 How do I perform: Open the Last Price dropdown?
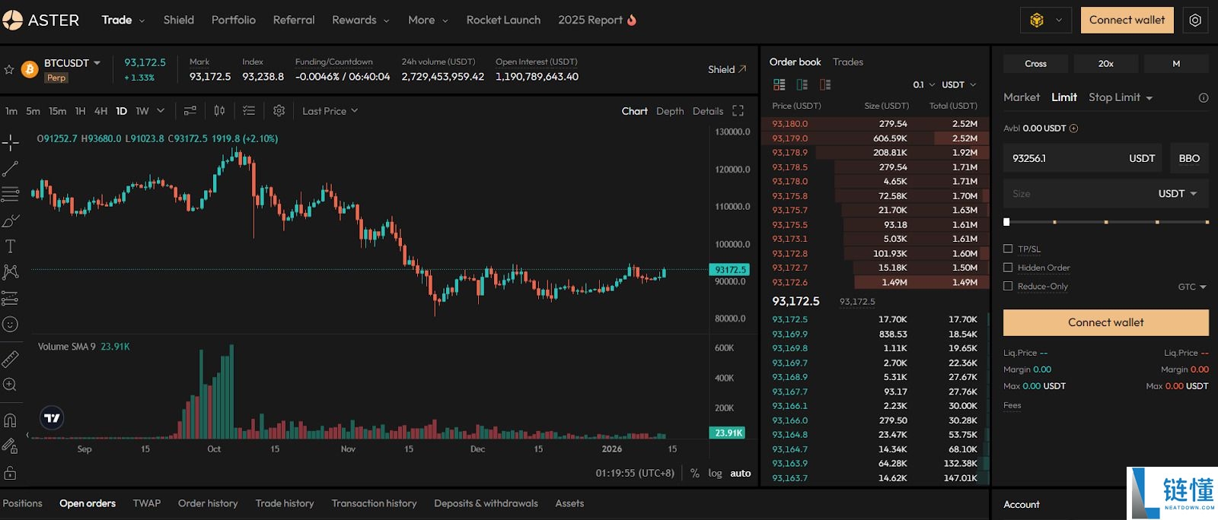[330, 111]
